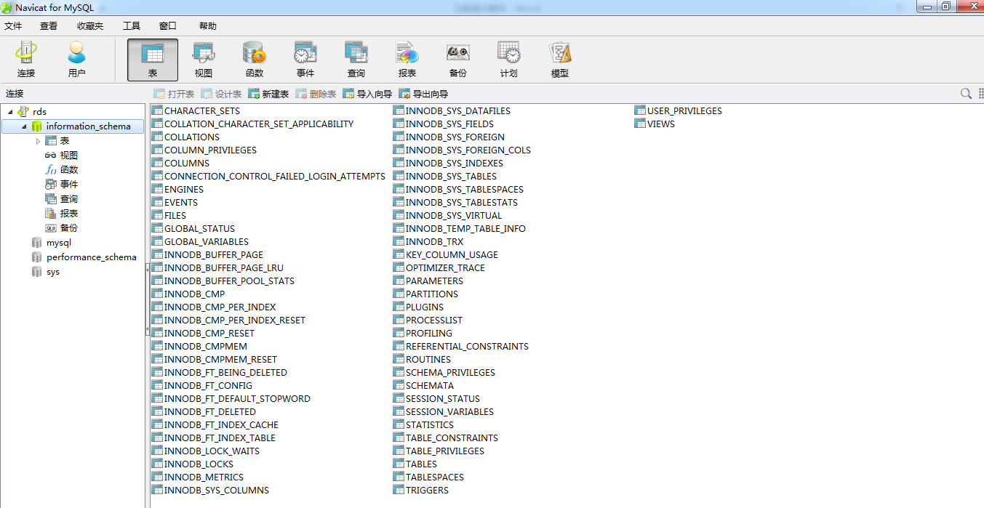
Task: Click the CHARACTER_SETS table icon
Action: (158, 111)
